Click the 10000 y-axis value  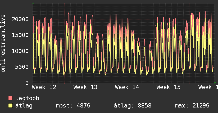20,51
